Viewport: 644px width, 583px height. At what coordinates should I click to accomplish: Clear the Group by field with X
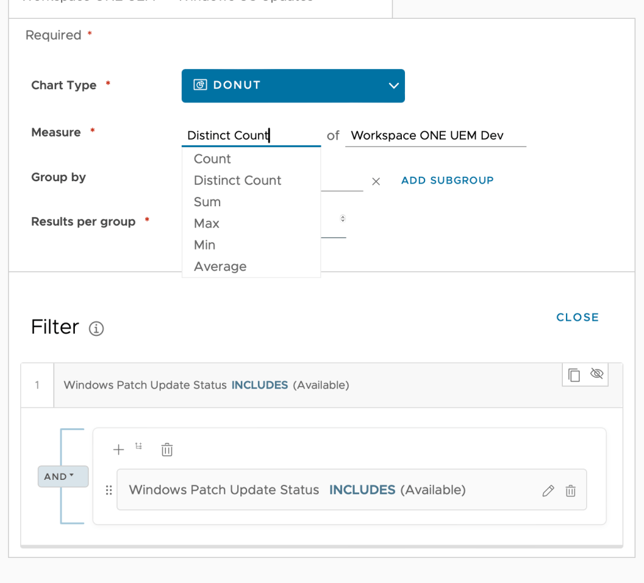[376, 181]
